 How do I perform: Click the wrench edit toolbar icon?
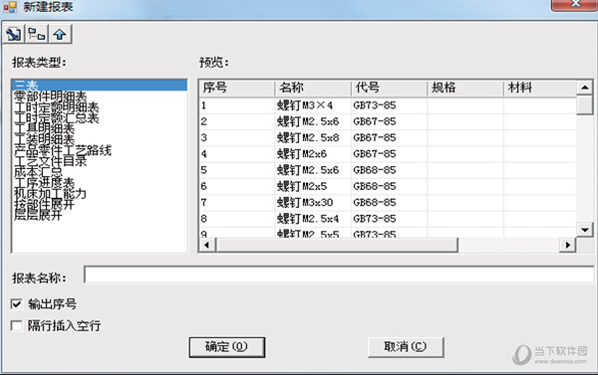[14, 34]
